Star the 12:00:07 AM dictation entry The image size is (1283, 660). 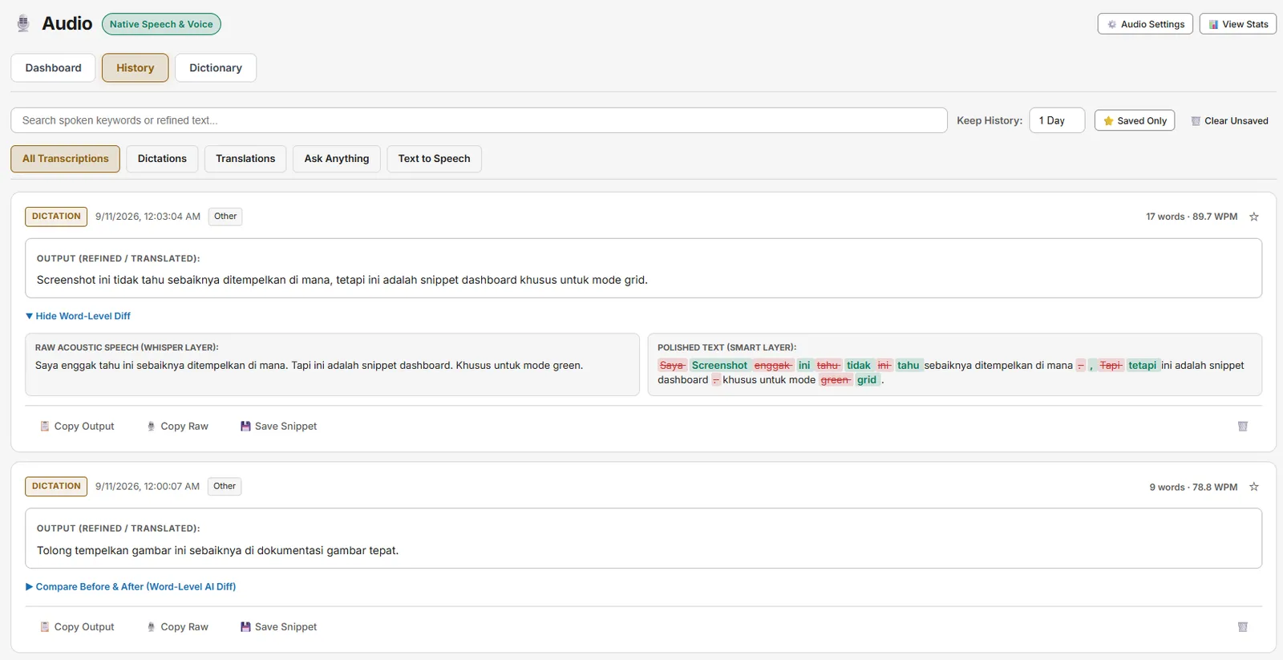click(1254, 487)
